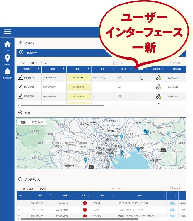Collapse the 地図 section
Viewport: 193px width, 221px height.
pos(20,113)
